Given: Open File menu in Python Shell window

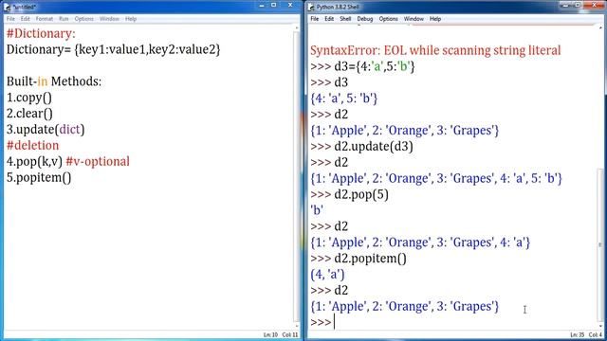Looking at the screenshot, I should tap(314, 19).
